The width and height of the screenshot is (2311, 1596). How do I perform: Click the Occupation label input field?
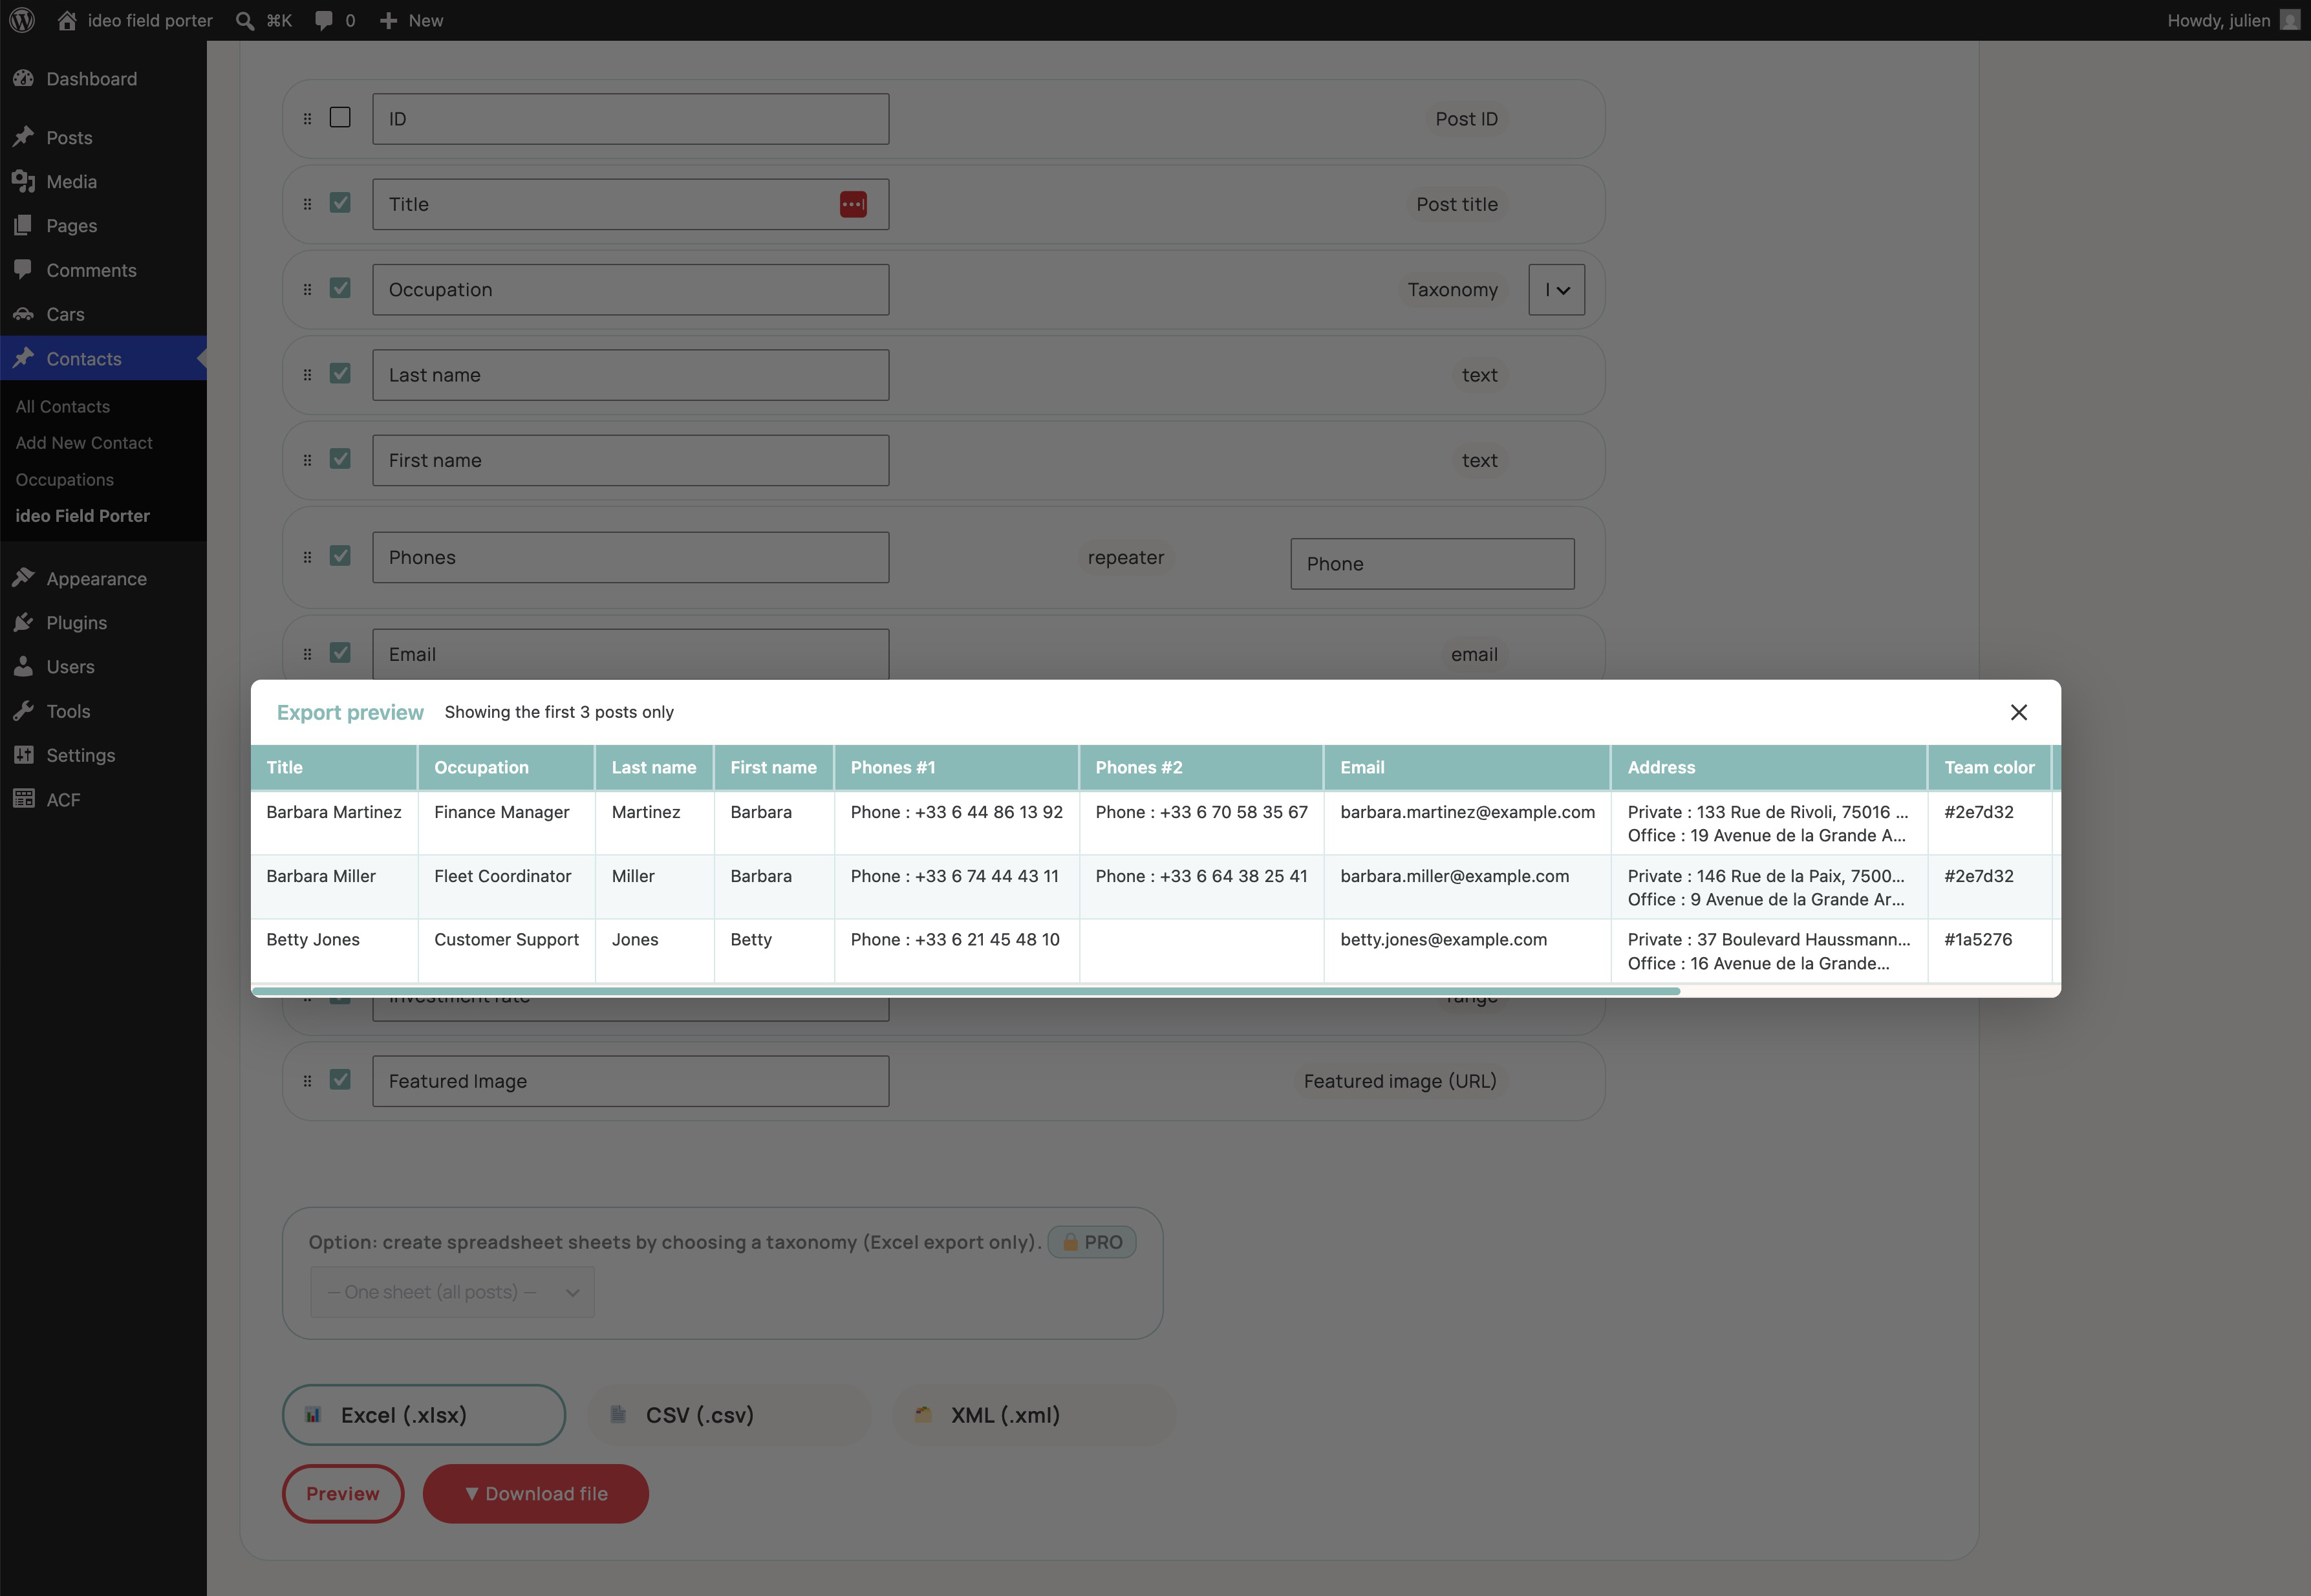coord(631,290)
